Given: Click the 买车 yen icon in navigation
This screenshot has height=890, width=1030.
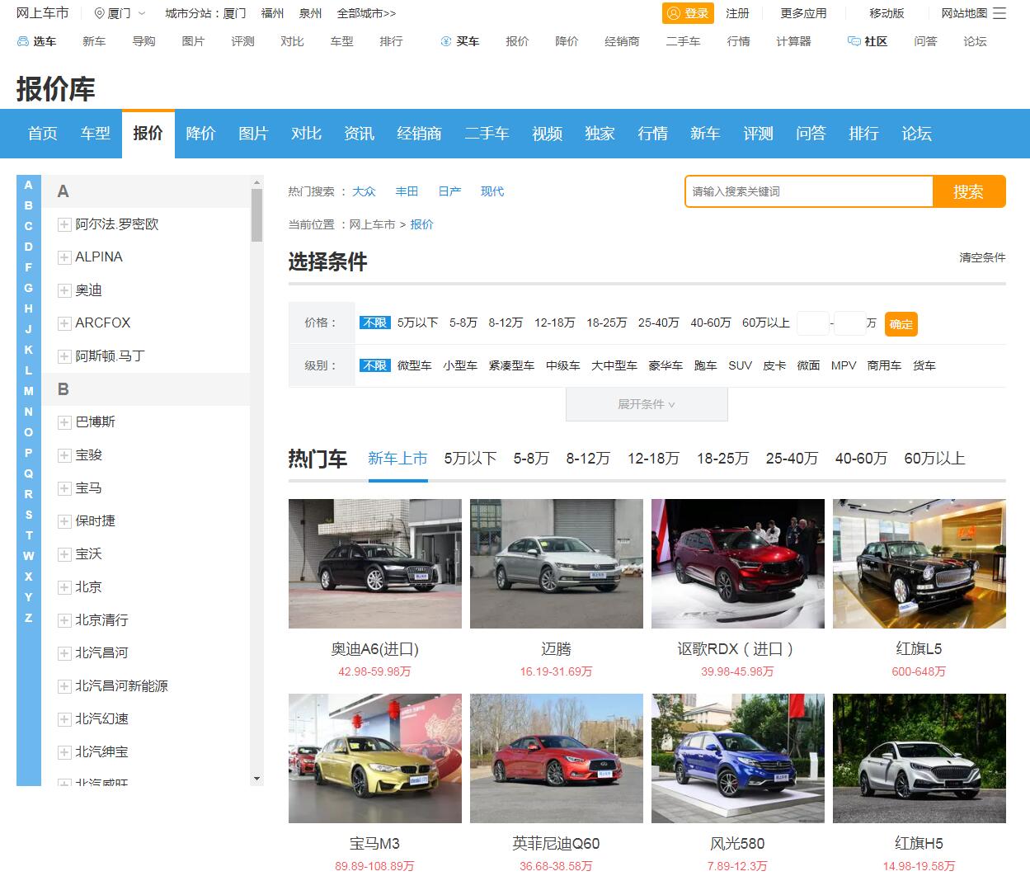Looking at the screenshot, I should coord(446,41).
